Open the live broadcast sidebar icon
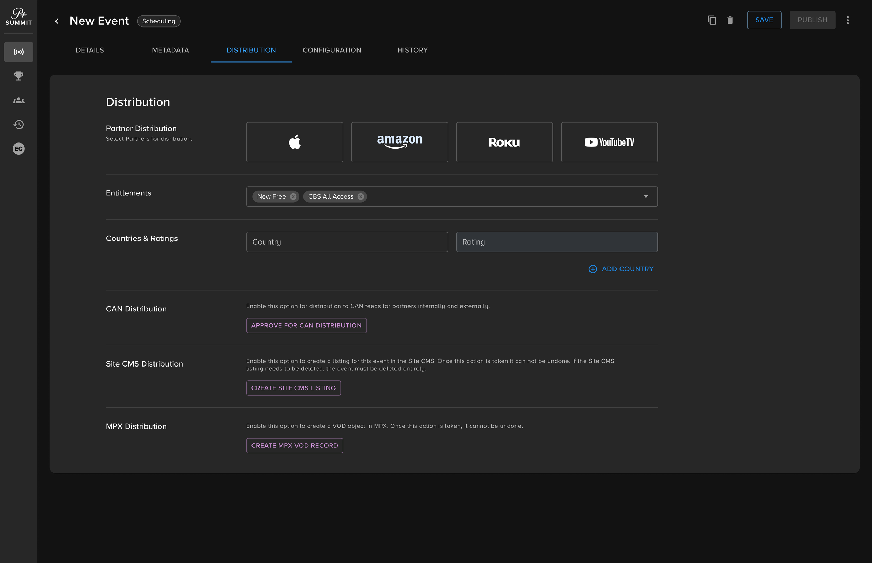Viewport: 872px width, 563px height. [19, 52]
